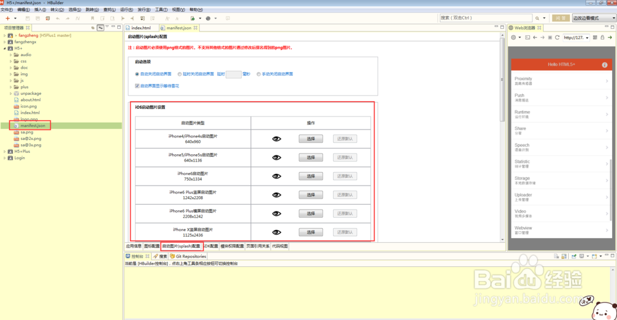The width and height of the screenshot is (617, 320).
Task: Open the Git Repositories tab
Action: click(188, 256)
